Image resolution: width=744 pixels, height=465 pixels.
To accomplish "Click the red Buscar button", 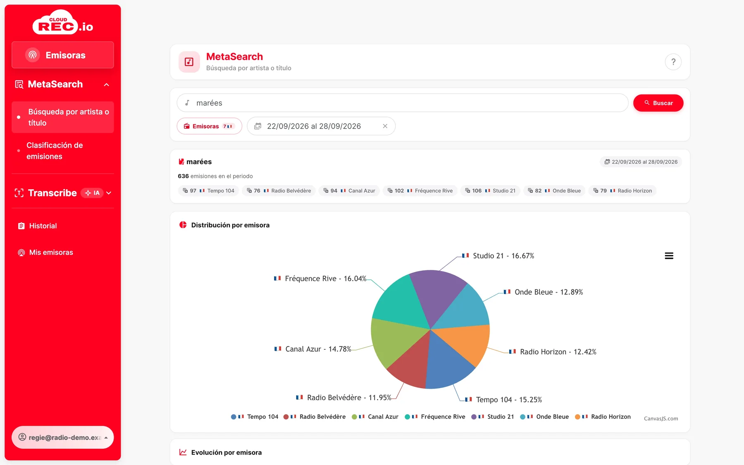I will click(x=658, y=103).
